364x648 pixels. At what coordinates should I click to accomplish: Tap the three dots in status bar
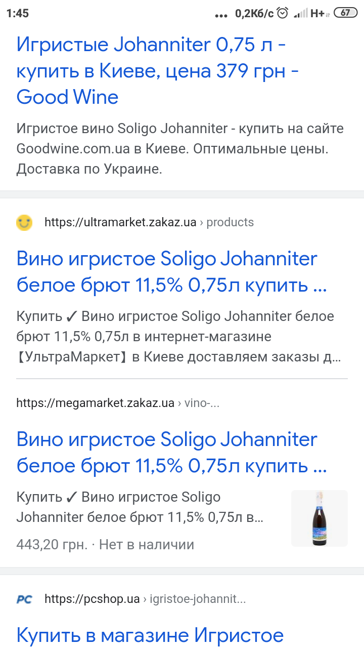221,15
